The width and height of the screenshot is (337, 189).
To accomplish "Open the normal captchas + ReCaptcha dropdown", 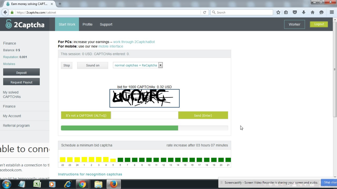I will (138, 65).
